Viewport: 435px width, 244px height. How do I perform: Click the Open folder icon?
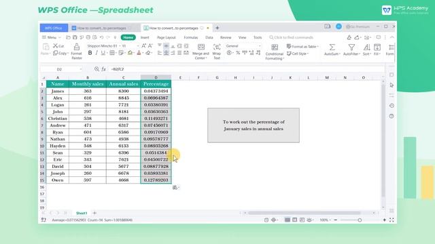click(68, 37)
